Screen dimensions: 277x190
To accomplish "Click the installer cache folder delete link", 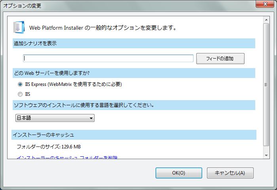I will tap(67, 158).
